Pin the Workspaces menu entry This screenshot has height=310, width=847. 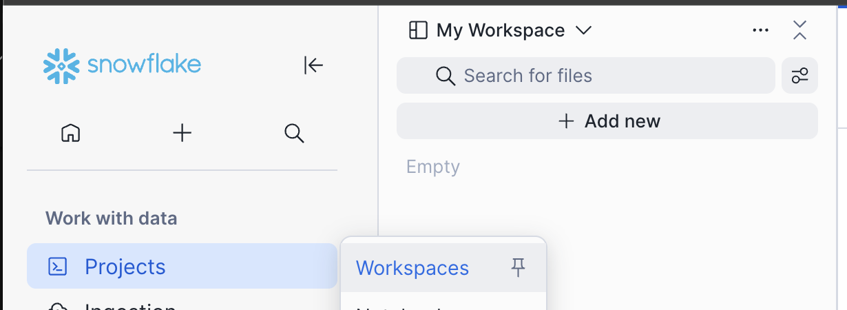518,267
